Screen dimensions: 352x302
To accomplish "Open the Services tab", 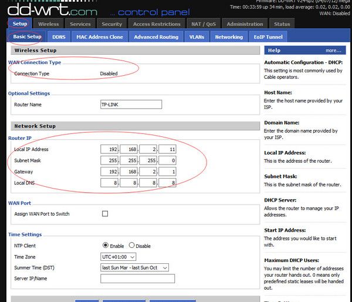I will point(80,24).
